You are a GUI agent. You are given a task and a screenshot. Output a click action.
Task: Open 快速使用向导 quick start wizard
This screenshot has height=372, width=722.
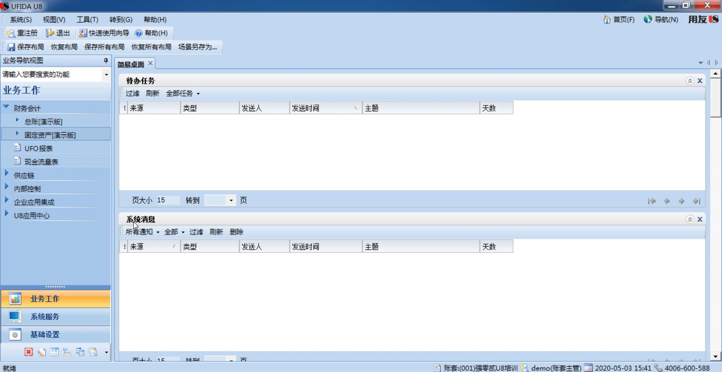[x=104, y=33]
